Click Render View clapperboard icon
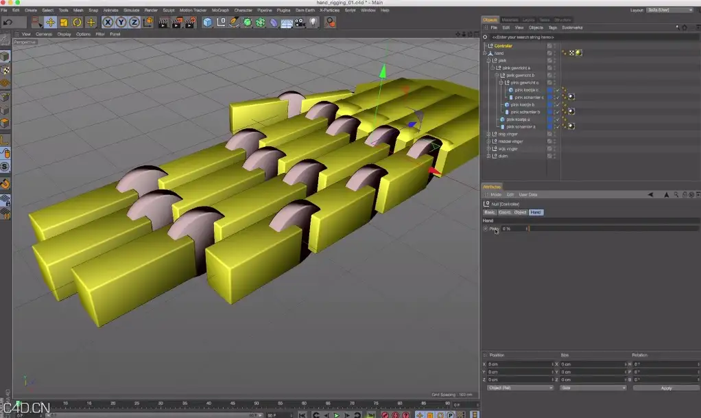This screenshot has height=418, width=701. point(163,22)
